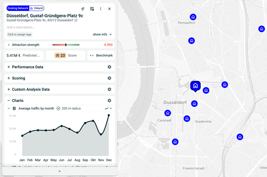Expand the Scoring section
This screenshot has width=267, height=177.
pyautogui.click(x=9, y=78)
